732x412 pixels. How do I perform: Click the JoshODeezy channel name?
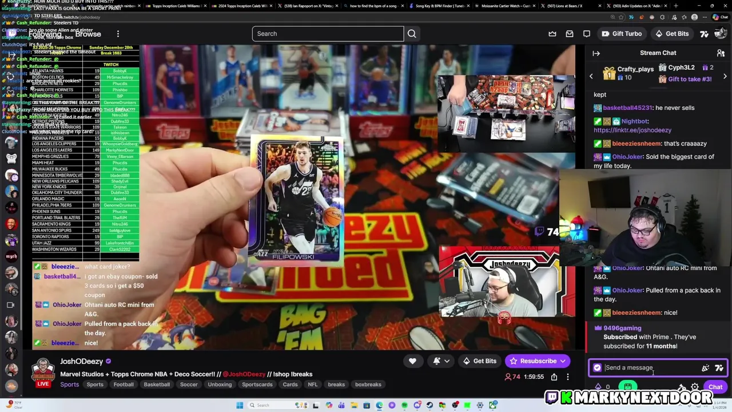point(81,362)
